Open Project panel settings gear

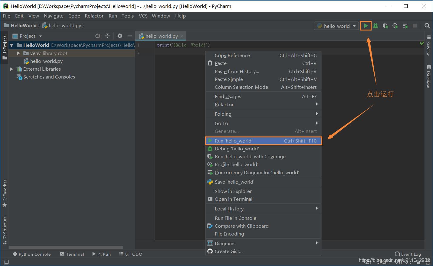(120, 36)
